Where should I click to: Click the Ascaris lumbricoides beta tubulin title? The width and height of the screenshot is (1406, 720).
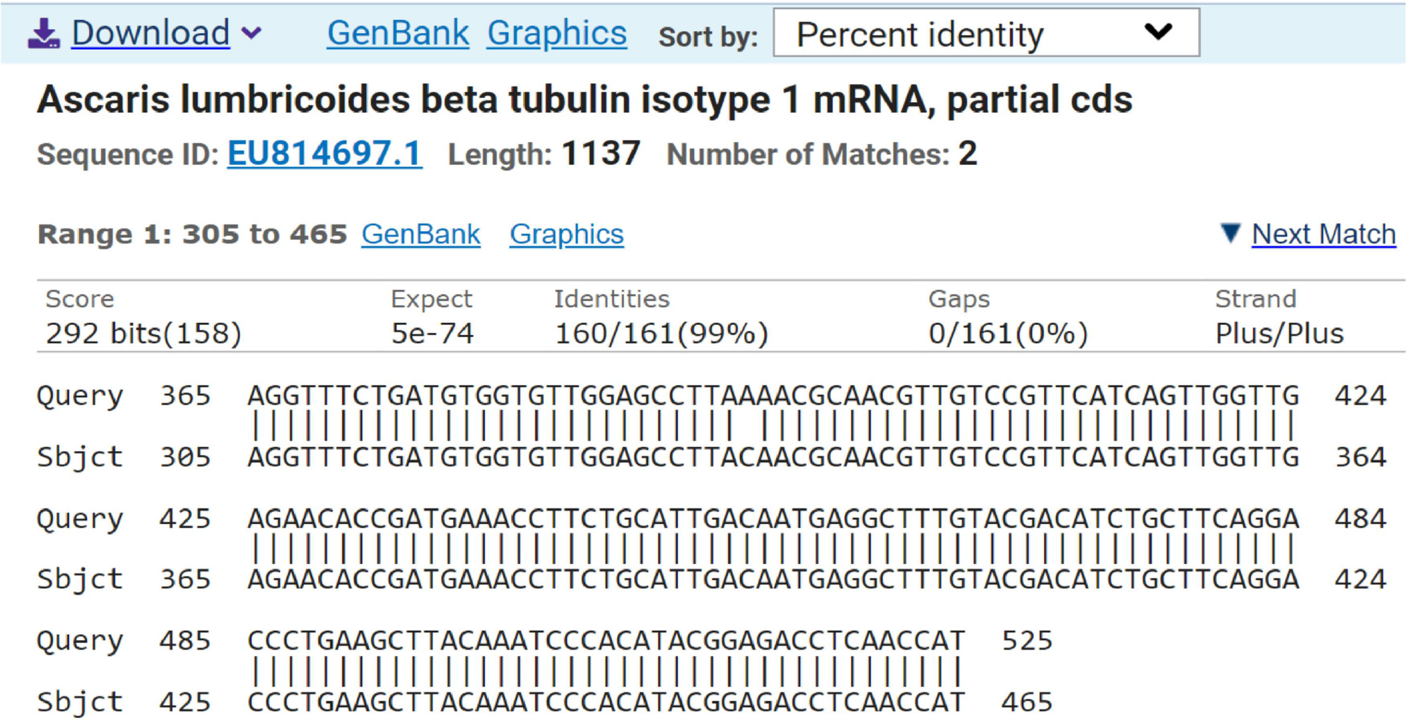click(585, 99)
